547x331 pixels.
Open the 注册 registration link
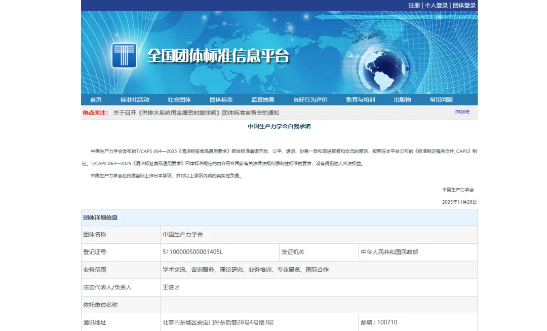coord(414,6)
